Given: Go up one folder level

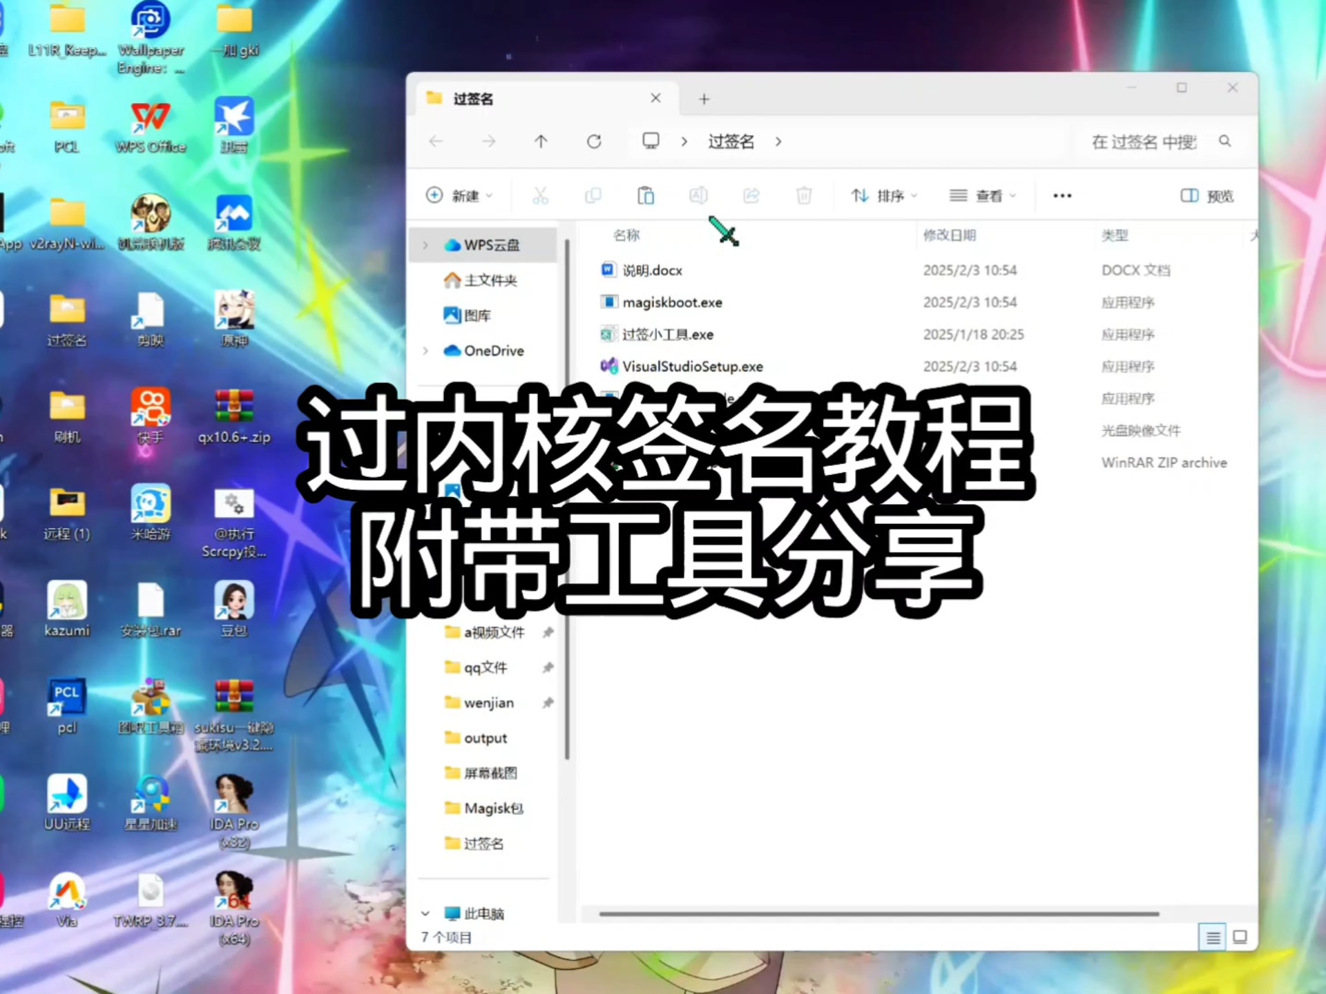Looking at the screenshot, I should (541, 142).
